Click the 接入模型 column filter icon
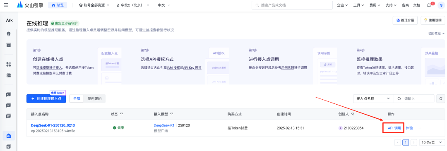Screen dimensions: 447x151 coord(172,114)
